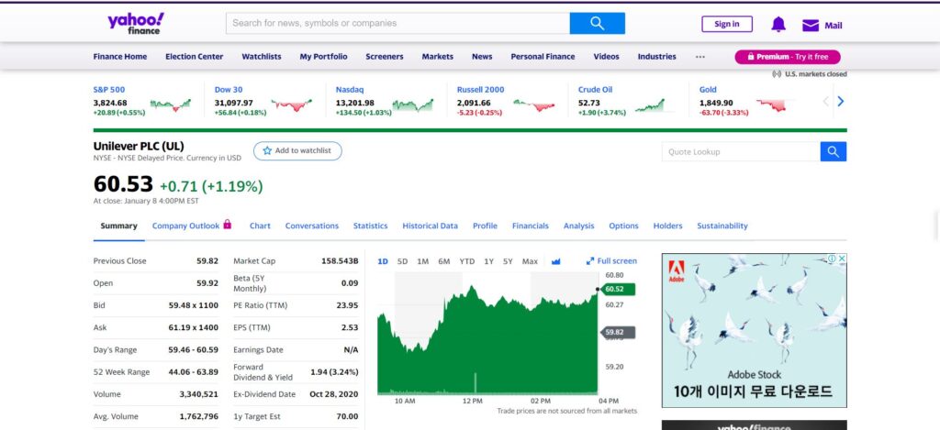This screenshot has width=940, height=430.
Task: Open the Markets navigation menu
Action: [x=437, y=57]
